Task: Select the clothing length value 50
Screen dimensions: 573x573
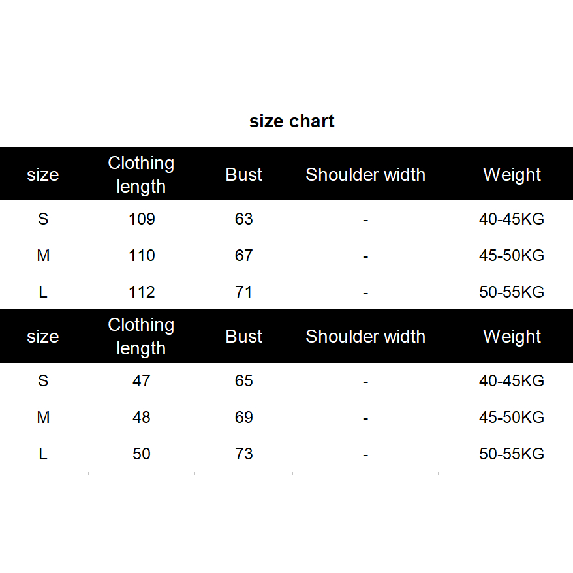Action: (142, 454)
